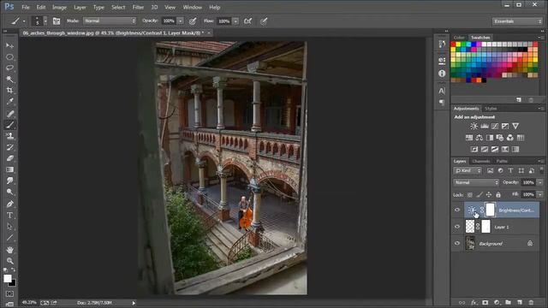The height and width of the screenshot is (308, 548).
Task: Select the History Brush tool
Action: coord(9,147)
